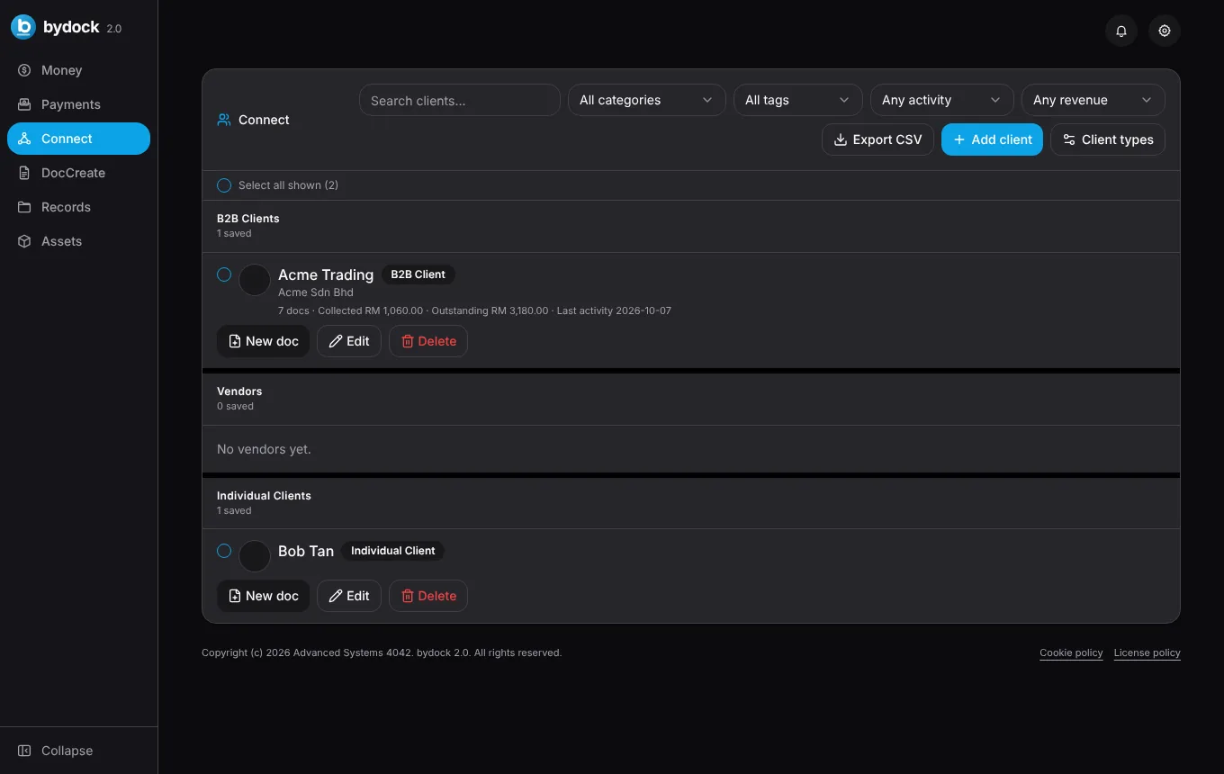Click the Individual Client tag badge
1224x774 pixels.
pyautogui.click(x=393, y=551)
